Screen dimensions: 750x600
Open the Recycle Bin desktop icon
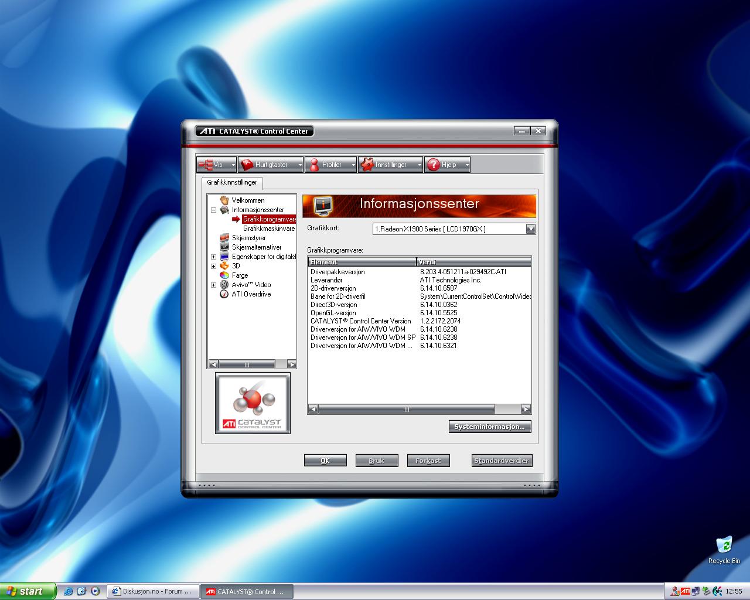tap(724, 550)
